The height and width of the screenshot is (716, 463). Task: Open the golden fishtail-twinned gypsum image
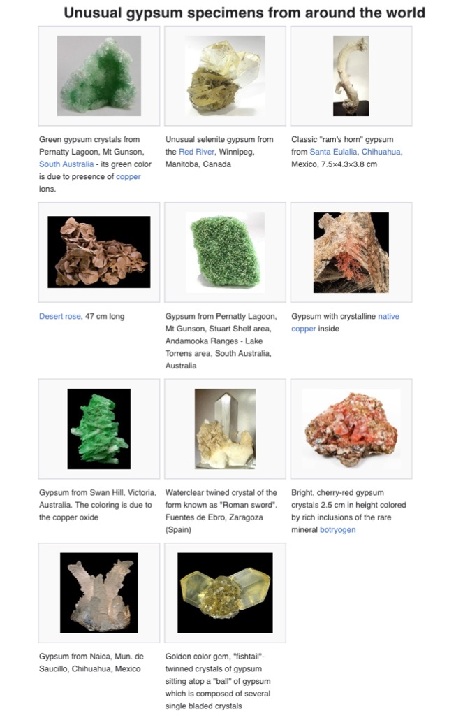click(x=225, y=593)
